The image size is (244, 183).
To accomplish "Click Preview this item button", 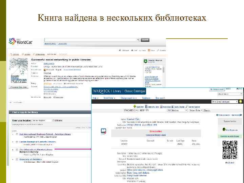I will [x=19, y=87].
